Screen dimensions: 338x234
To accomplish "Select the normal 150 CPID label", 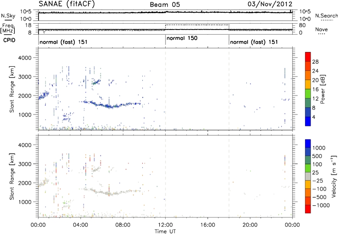I will (182, 38).
